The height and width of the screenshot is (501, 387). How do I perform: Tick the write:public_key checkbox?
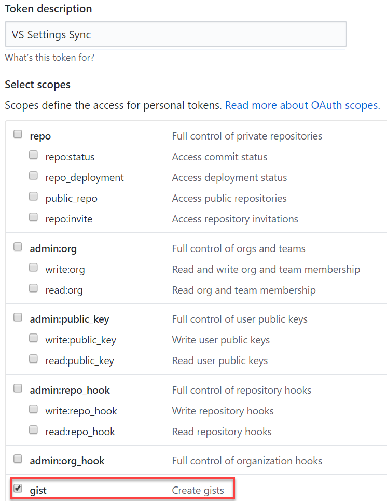pos(33,338)
